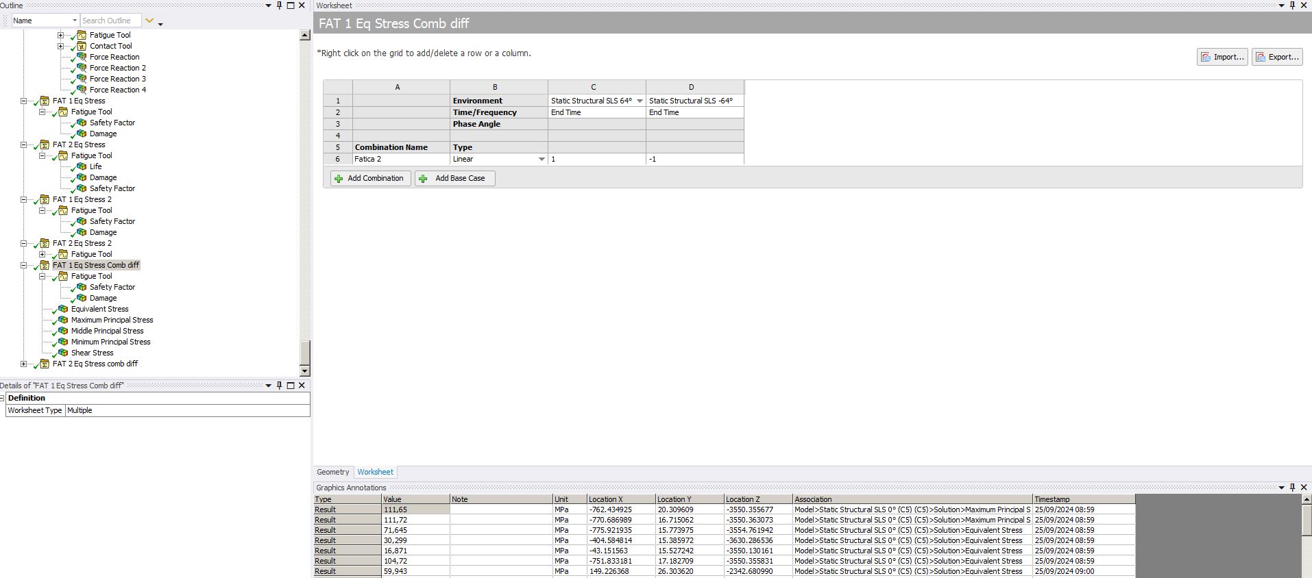Click the Search Outline input field
Image resolution: width=1312 pixels, height=578 pixels.
(x=110, y=21)
